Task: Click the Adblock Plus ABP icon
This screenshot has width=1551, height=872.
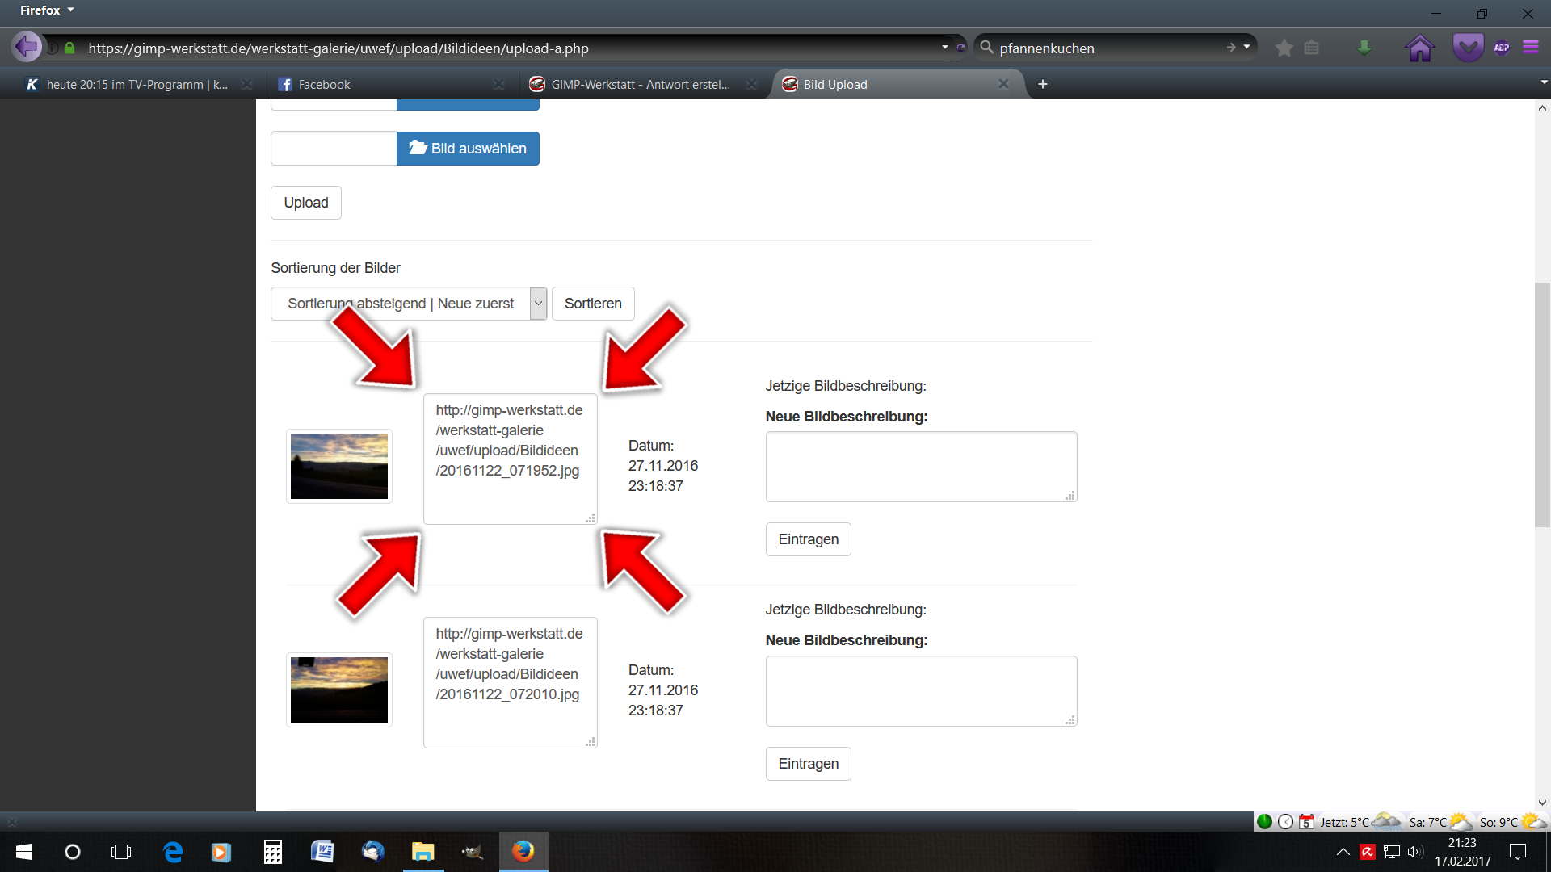Action: tap(1502, 48)
